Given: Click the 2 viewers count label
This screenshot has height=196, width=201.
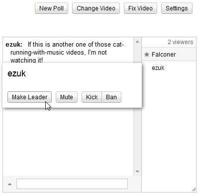Looking at the screenshot, I should (180, 42).
